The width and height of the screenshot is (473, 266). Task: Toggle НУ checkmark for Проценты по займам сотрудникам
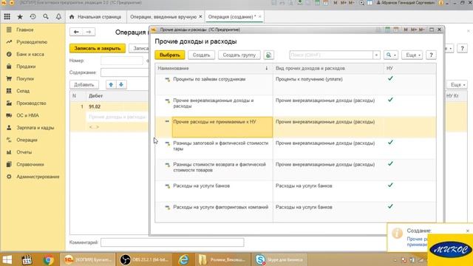390,78
